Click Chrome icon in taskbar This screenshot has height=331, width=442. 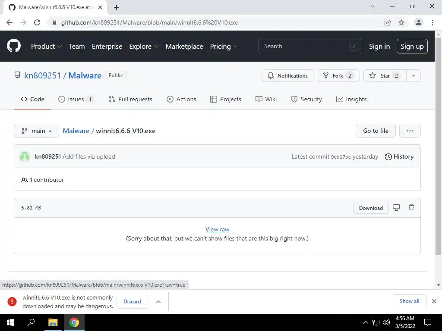[74, 322]
